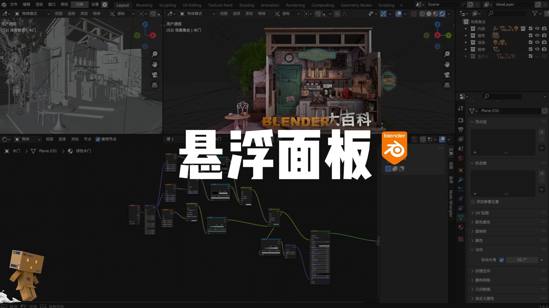Open outliner filter dropdown
The height and width of the screenshot is (308, 549).
click(537, 13)
